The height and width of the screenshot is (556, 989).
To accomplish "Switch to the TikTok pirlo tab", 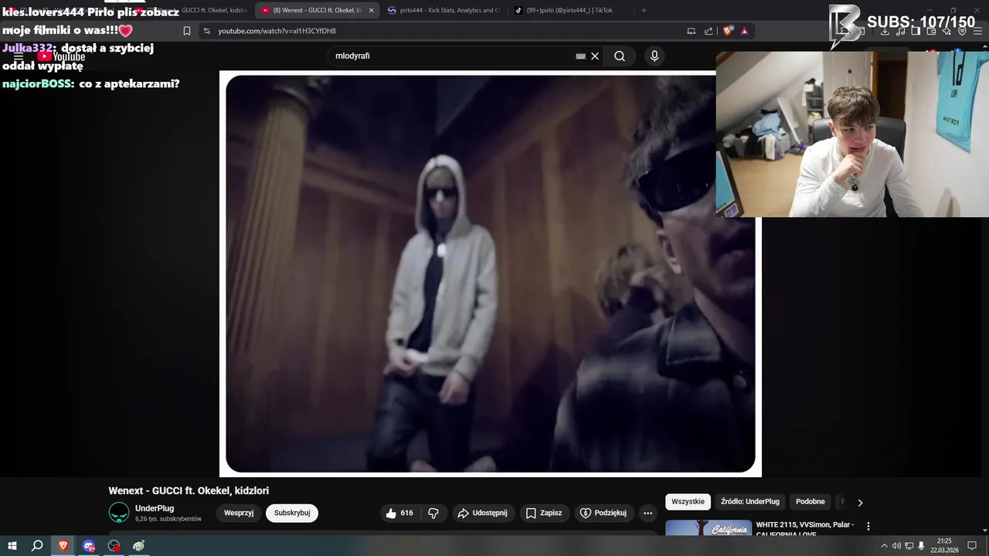I will point(570,10).
